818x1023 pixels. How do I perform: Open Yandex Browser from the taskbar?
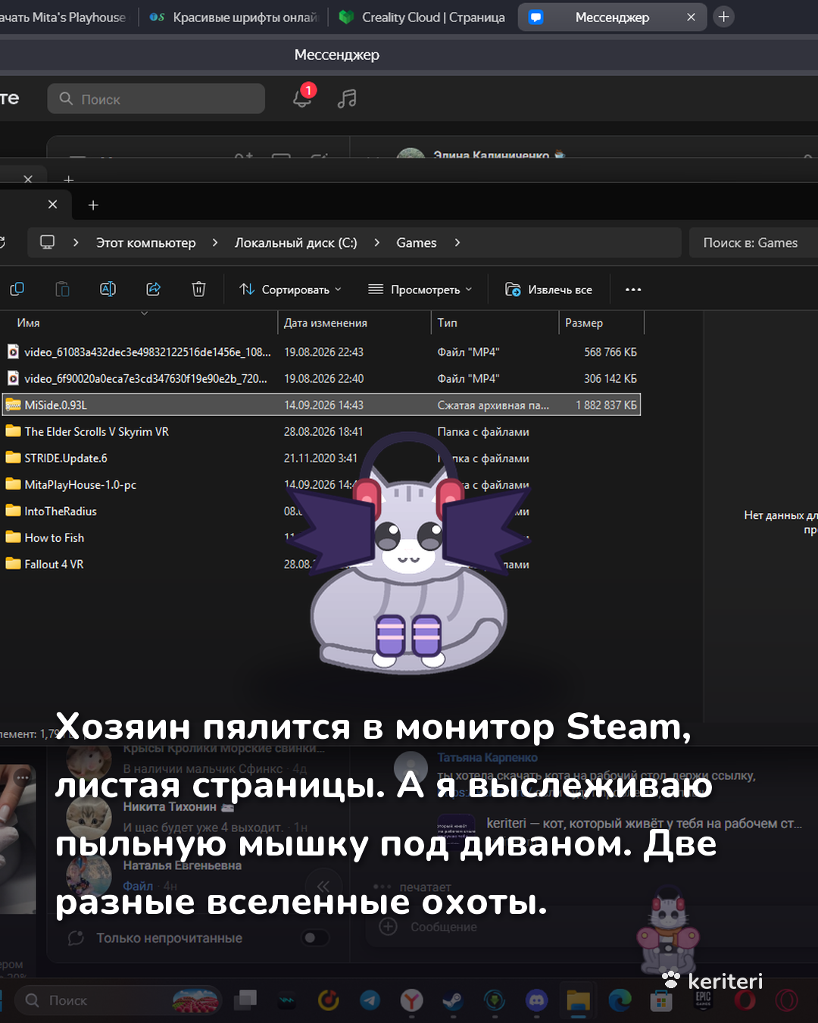pyautogui.click(x=411, y=1001)
